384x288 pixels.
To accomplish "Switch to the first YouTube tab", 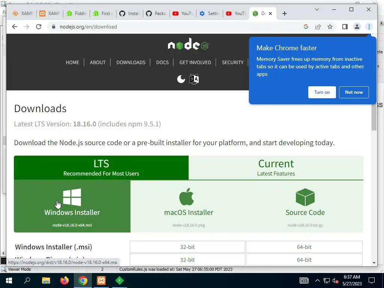I will pos(183,13).
